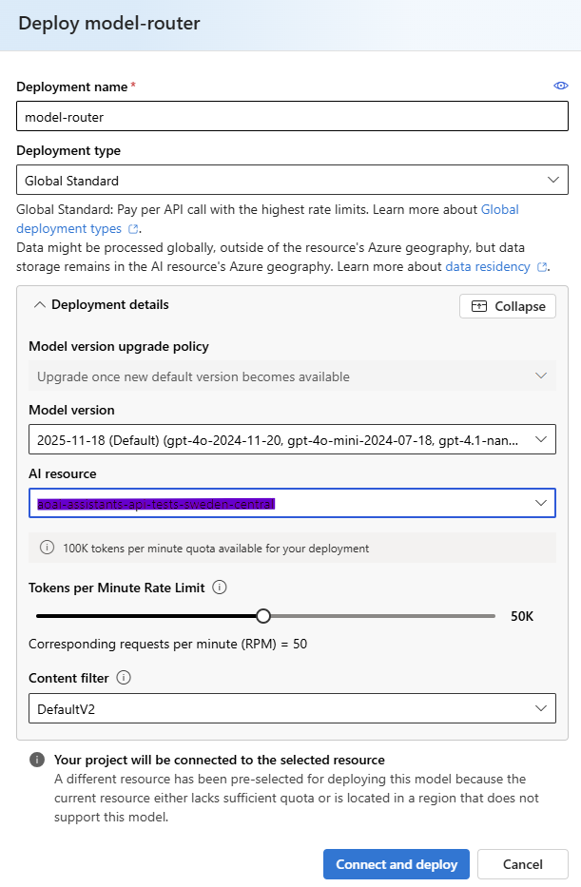Click the external link icon after deployment types
The width and height of the screenshot is (581, 887).
133,229
